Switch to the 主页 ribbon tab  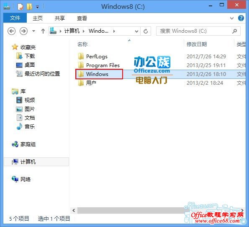(x=38, y=18)
